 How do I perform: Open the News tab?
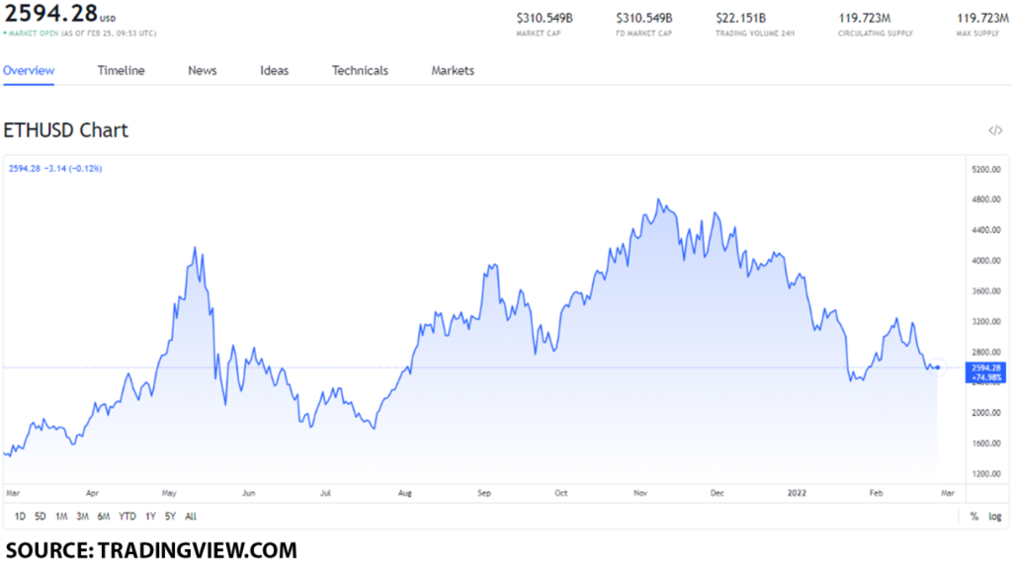(x=202, y=70)
